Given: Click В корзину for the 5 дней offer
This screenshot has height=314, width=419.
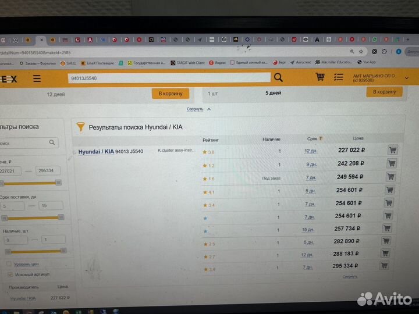Looking at the screenshot, I should click(384, 92).
